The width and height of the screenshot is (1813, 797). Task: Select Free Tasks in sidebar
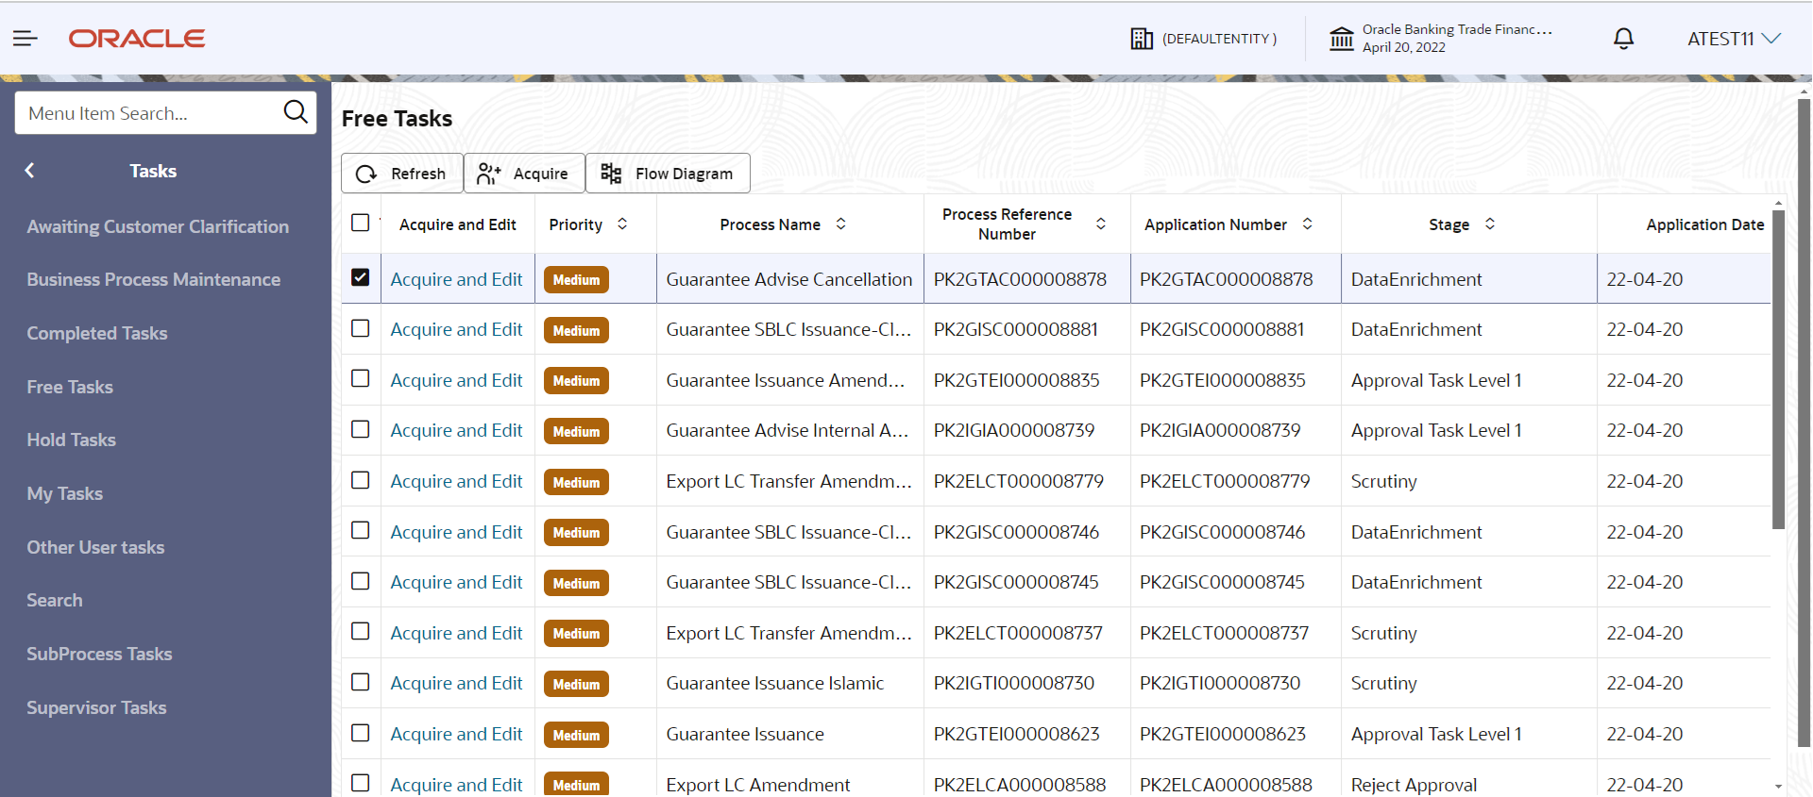coord(70,387)
